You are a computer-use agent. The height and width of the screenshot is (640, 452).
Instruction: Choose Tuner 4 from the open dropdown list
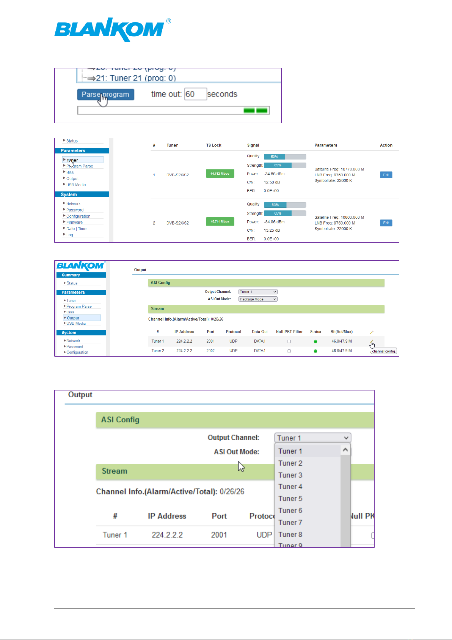tap(307, 487)
